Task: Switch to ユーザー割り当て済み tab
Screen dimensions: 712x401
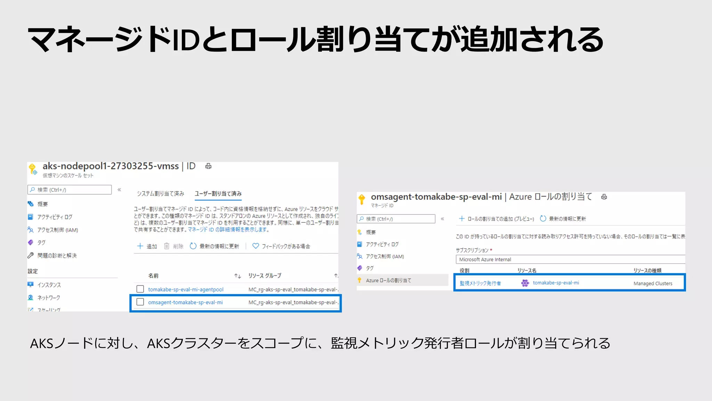Action: pos(218,194)
